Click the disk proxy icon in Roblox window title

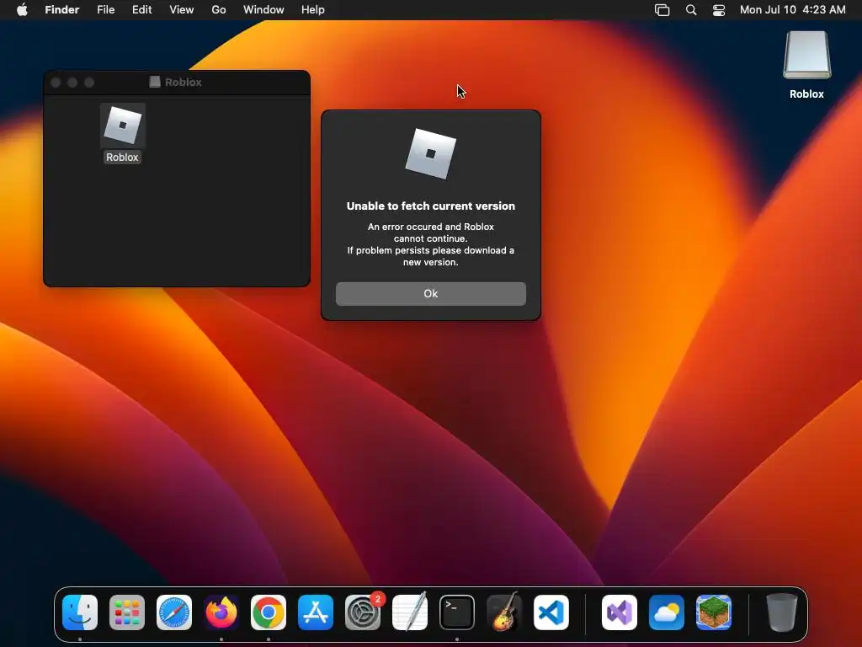click(155, 82)
